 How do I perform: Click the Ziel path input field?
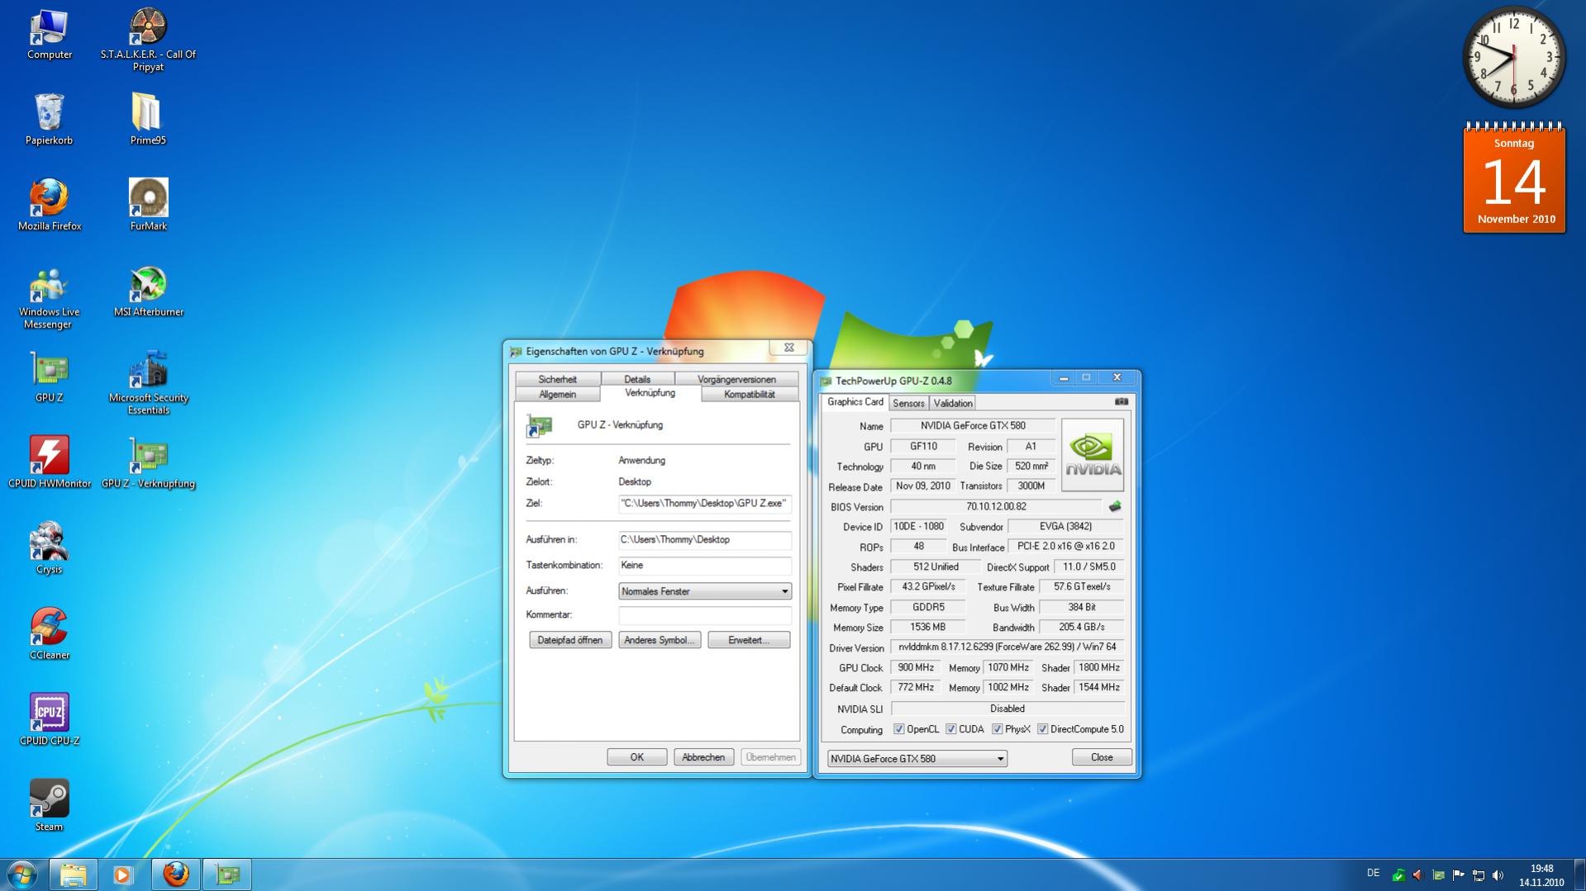705,504
